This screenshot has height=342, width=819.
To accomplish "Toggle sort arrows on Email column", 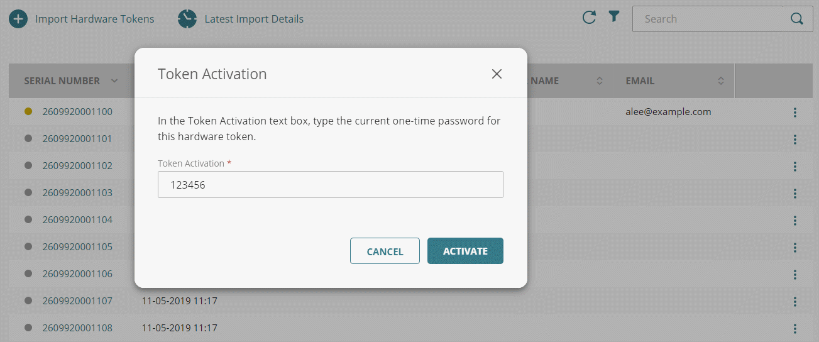I will pyautogui.click(x=721, y=81).
